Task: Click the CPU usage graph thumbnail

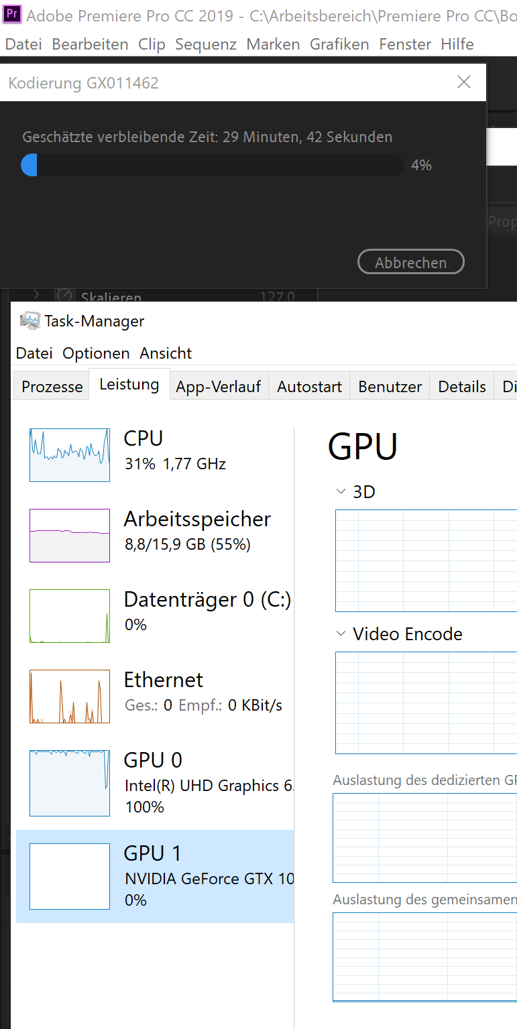Action: (70, 455)
